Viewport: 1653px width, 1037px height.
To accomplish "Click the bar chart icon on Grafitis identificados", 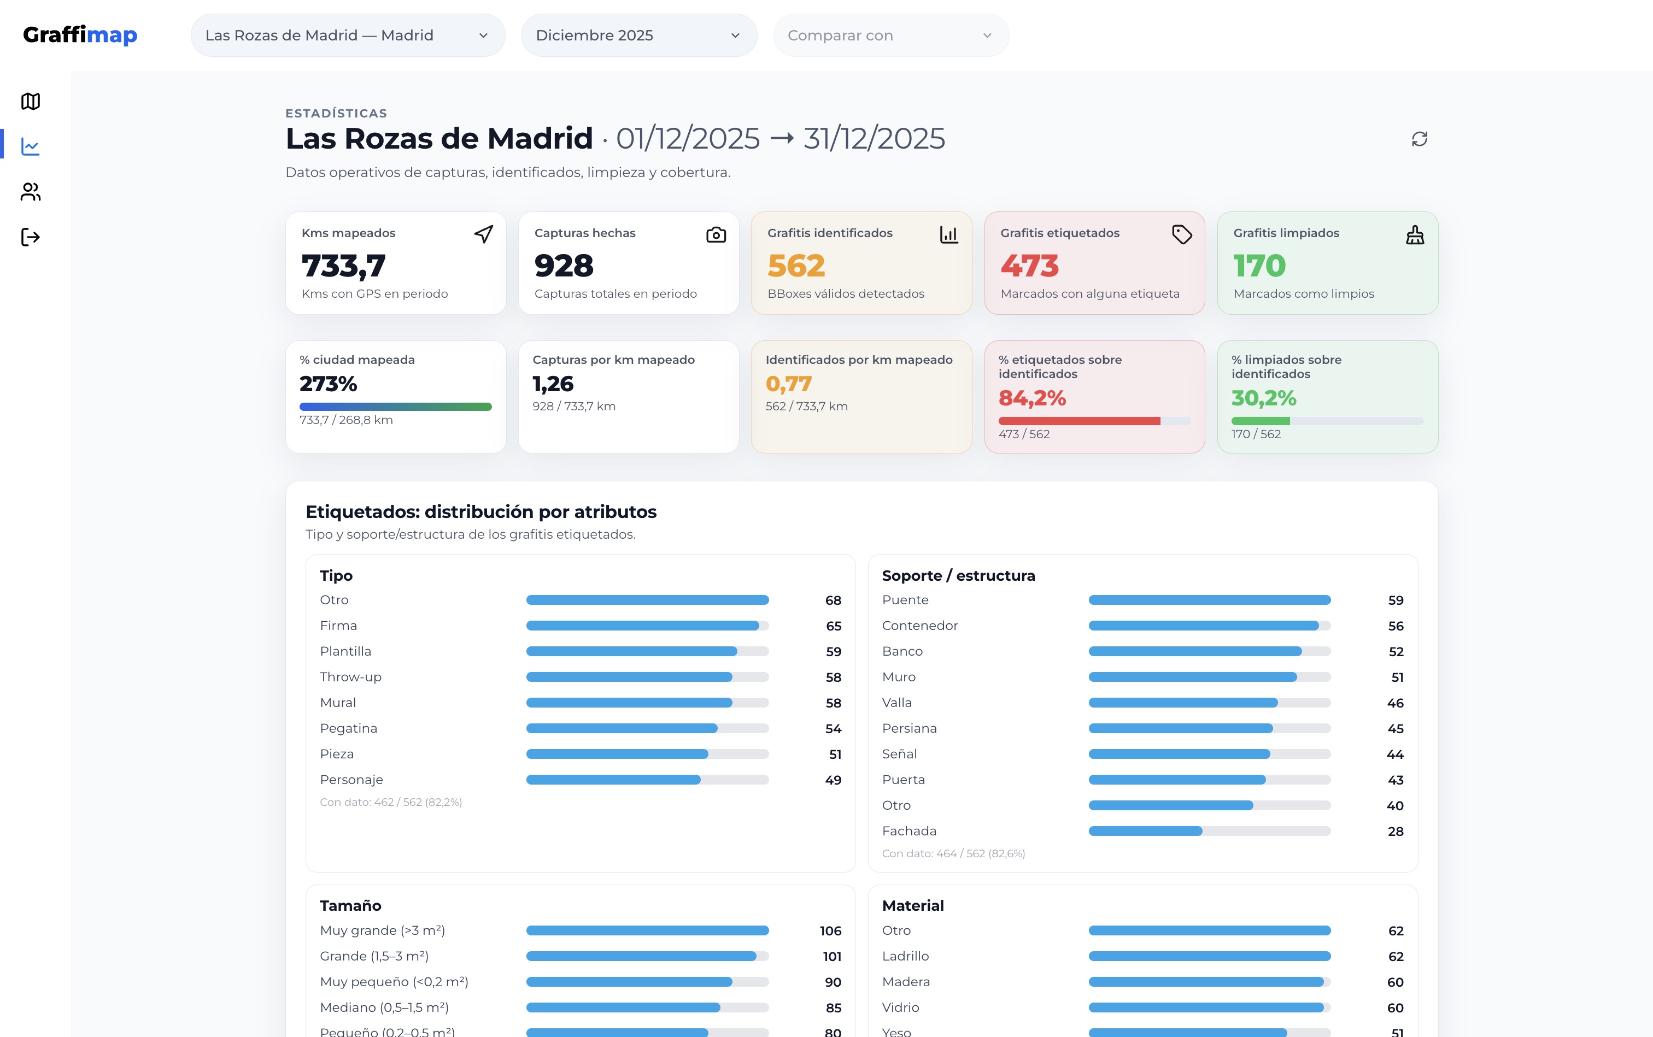I will pyautogui.click(x=948, y=234).
